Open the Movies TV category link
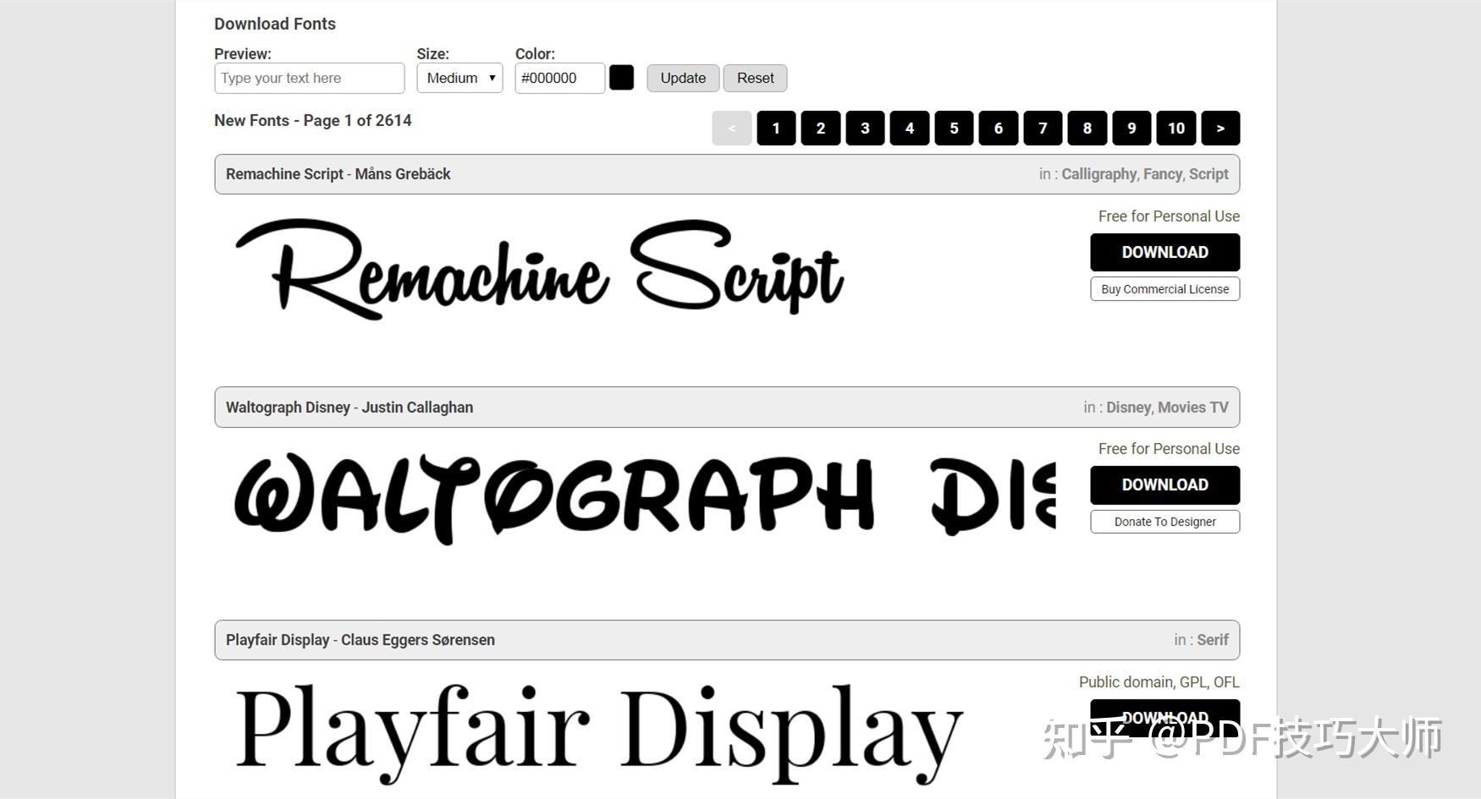 pos(1193,408)
